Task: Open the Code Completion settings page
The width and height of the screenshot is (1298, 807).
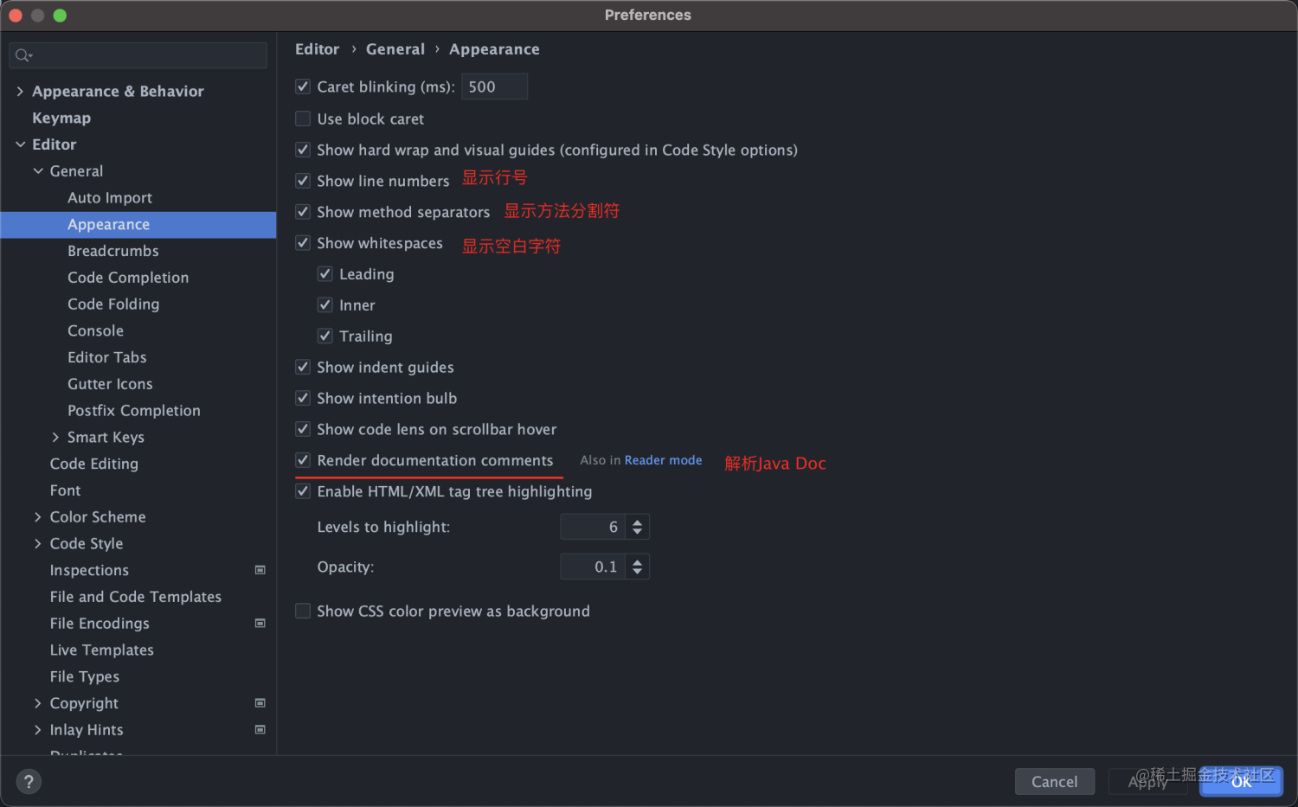Action: pyautogui.click(x=128, y=278)
